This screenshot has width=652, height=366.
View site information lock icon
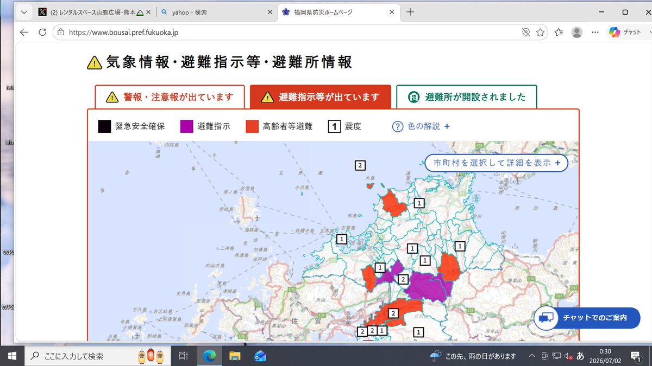[61, 33]
